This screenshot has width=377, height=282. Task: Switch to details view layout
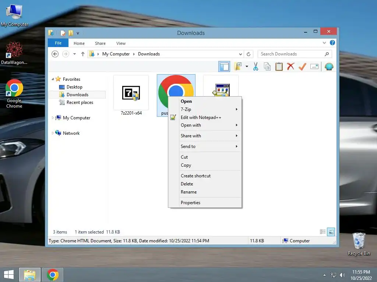[323, 232]
